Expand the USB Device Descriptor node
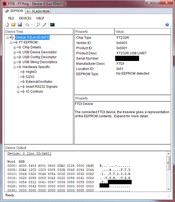Image resolution: width=175 pixels, height=202 pixels. tap(15, 52)
